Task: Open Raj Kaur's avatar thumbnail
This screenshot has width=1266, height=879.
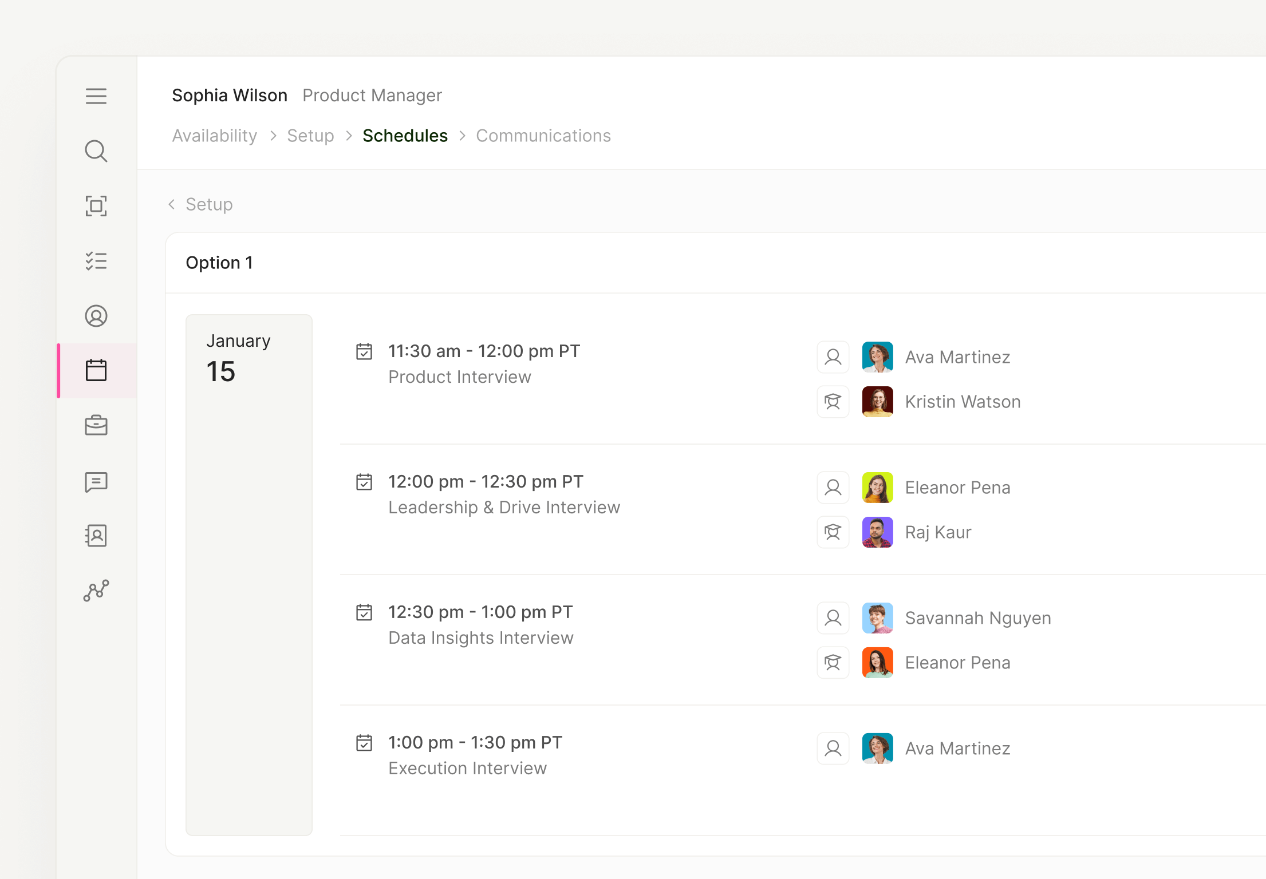Action: click(x=878, y=532)
